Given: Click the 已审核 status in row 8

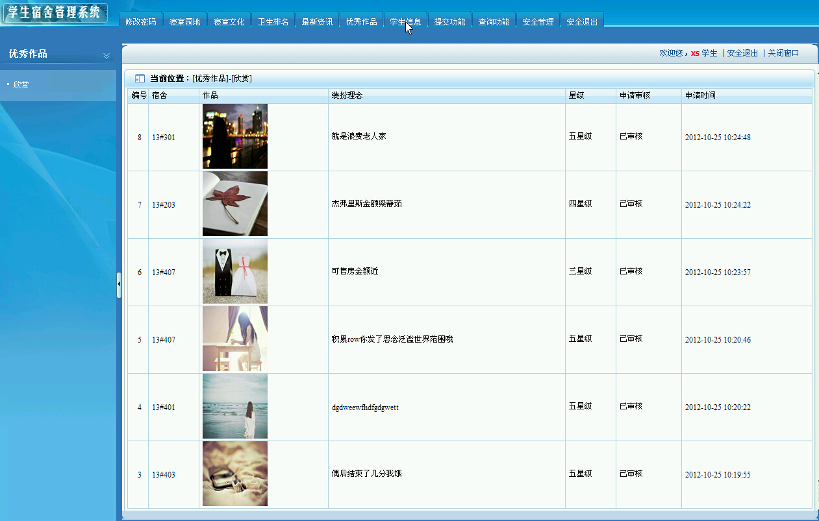Looking at the screenshot, I should coord(631,136).
